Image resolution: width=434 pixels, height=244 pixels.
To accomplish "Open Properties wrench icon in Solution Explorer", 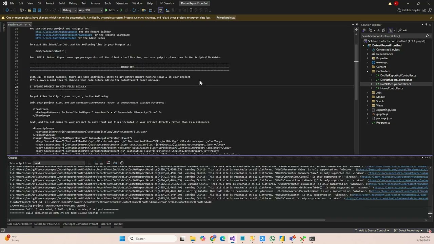I will (400, 30).
